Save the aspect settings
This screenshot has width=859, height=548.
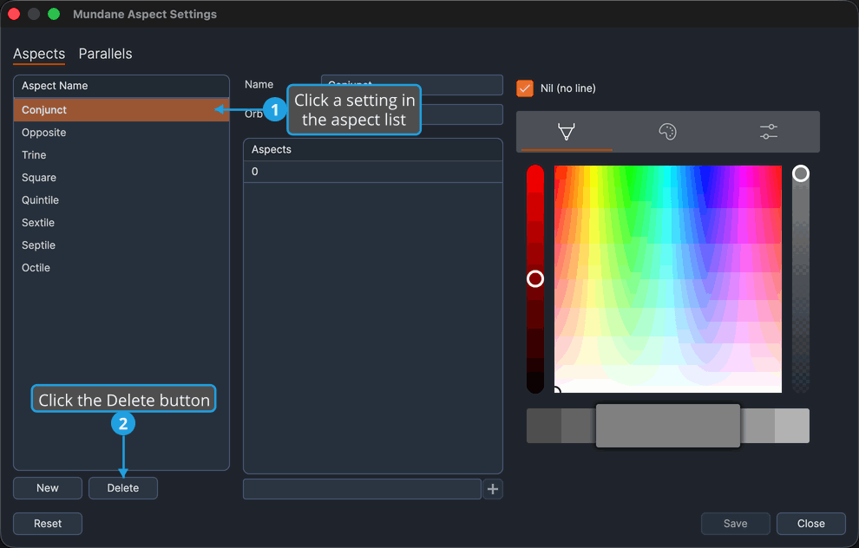[735, 524]
